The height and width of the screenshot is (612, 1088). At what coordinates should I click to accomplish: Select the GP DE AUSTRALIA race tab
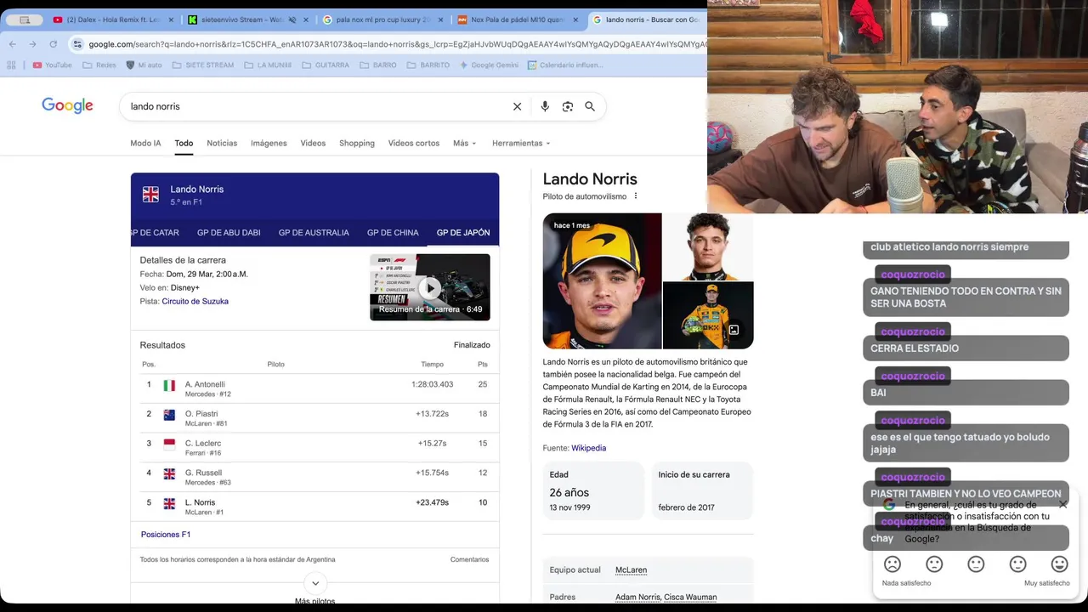tap(314, 233)
